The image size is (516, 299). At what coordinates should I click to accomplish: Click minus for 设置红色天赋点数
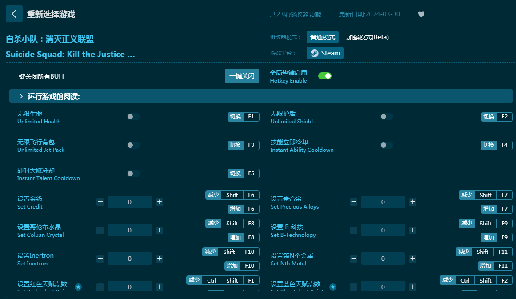pyautogui.click(x=100, y=287)
